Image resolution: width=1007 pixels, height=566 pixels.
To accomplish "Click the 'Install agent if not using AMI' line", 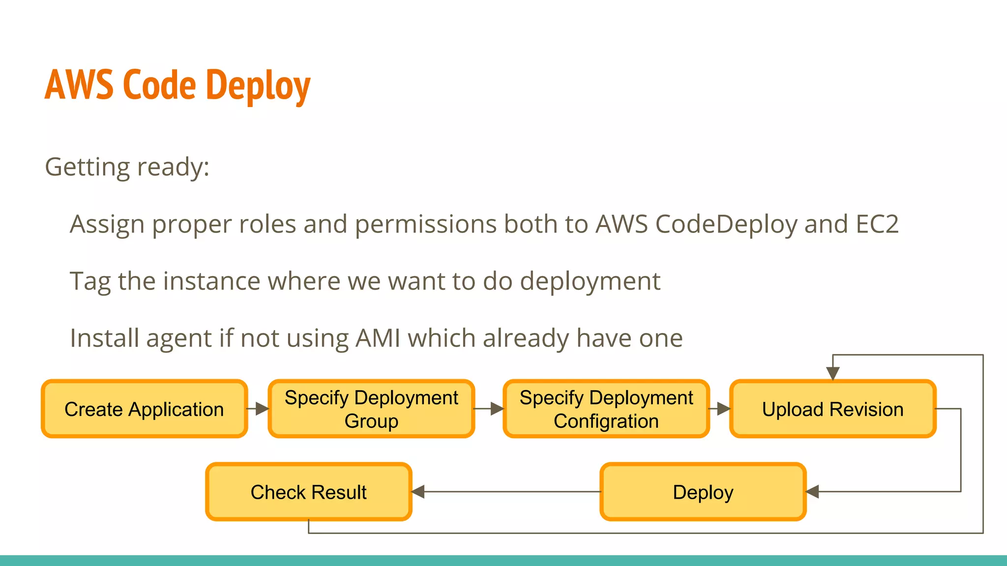I will [376, 339].
